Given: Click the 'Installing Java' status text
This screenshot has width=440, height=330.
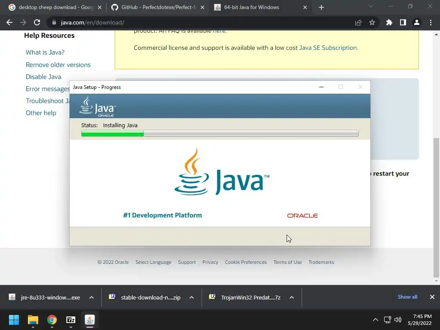Looking at the screenshot, I should pyautogui.click(x=120, y=125).
